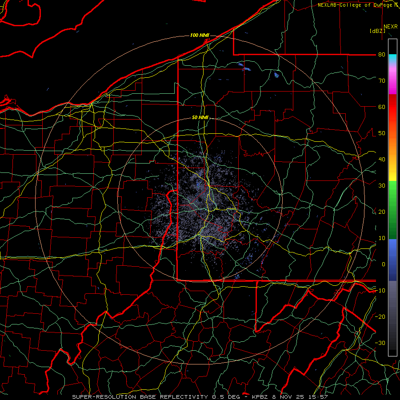Click the dBZ unit label
The image size is (400, 400).
[377, 31]
